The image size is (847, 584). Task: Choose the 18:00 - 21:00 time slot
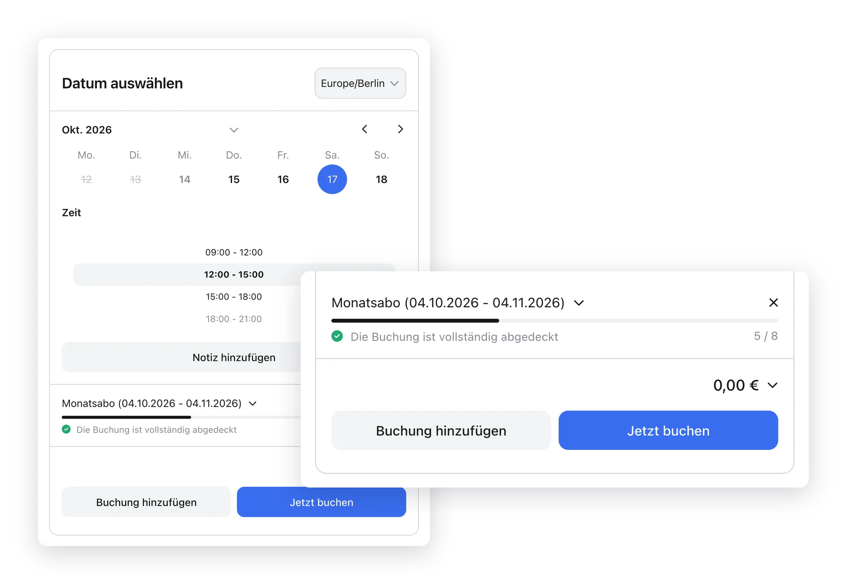click(x=234, y=319)
